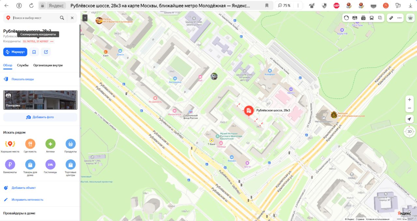Open the map layers selector

click(x=380, y=18)
